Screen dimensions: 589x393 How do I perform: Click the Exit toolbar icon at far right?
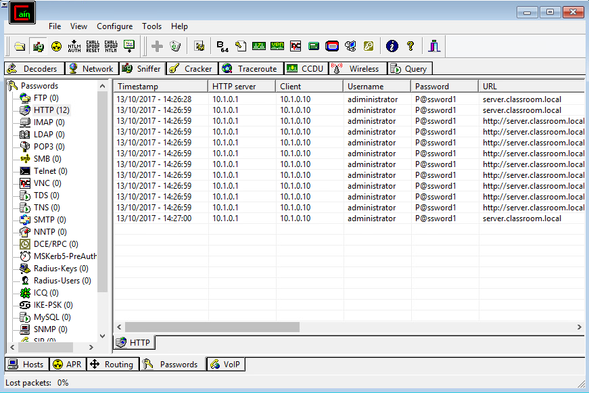coord(434,46)
